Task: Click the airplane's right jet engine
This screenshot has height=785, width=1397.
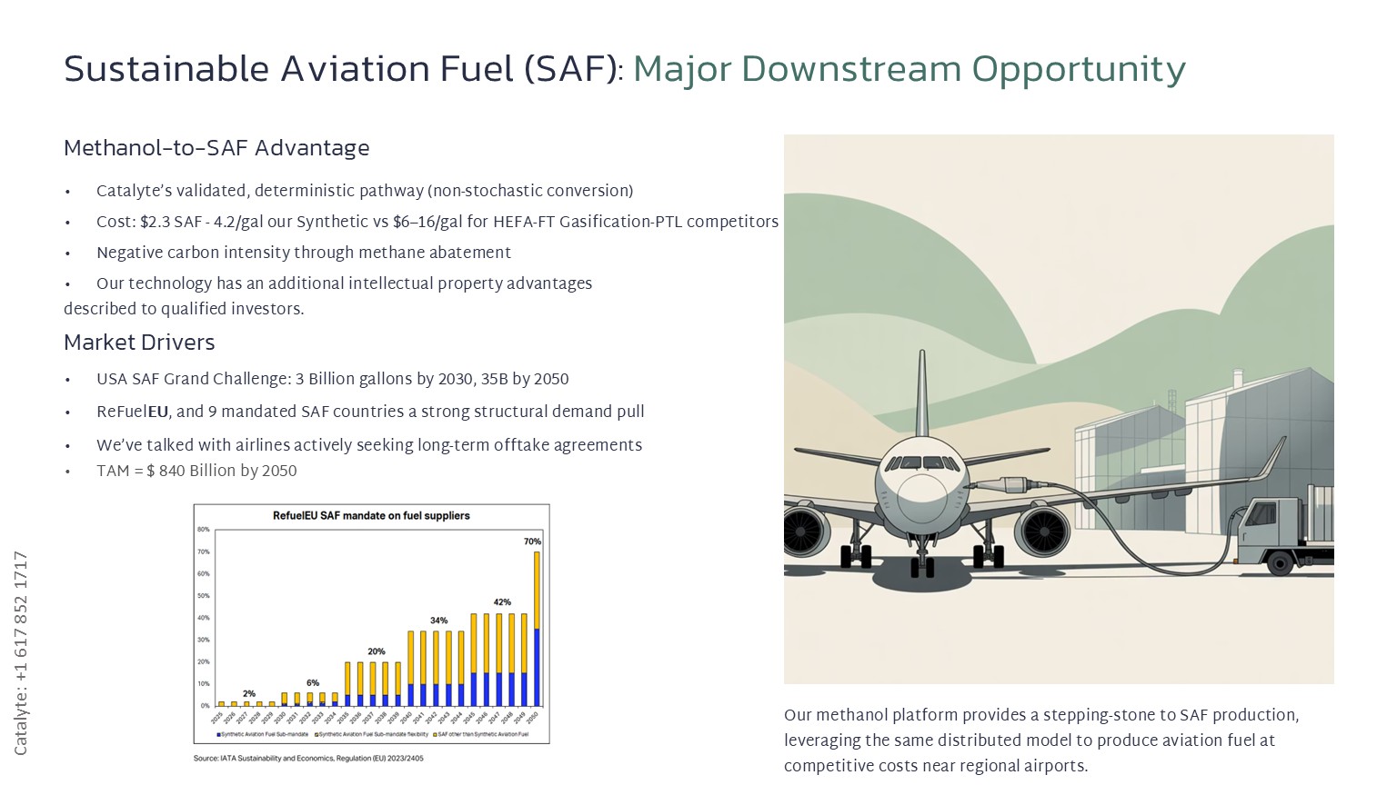Action: 1042,530
